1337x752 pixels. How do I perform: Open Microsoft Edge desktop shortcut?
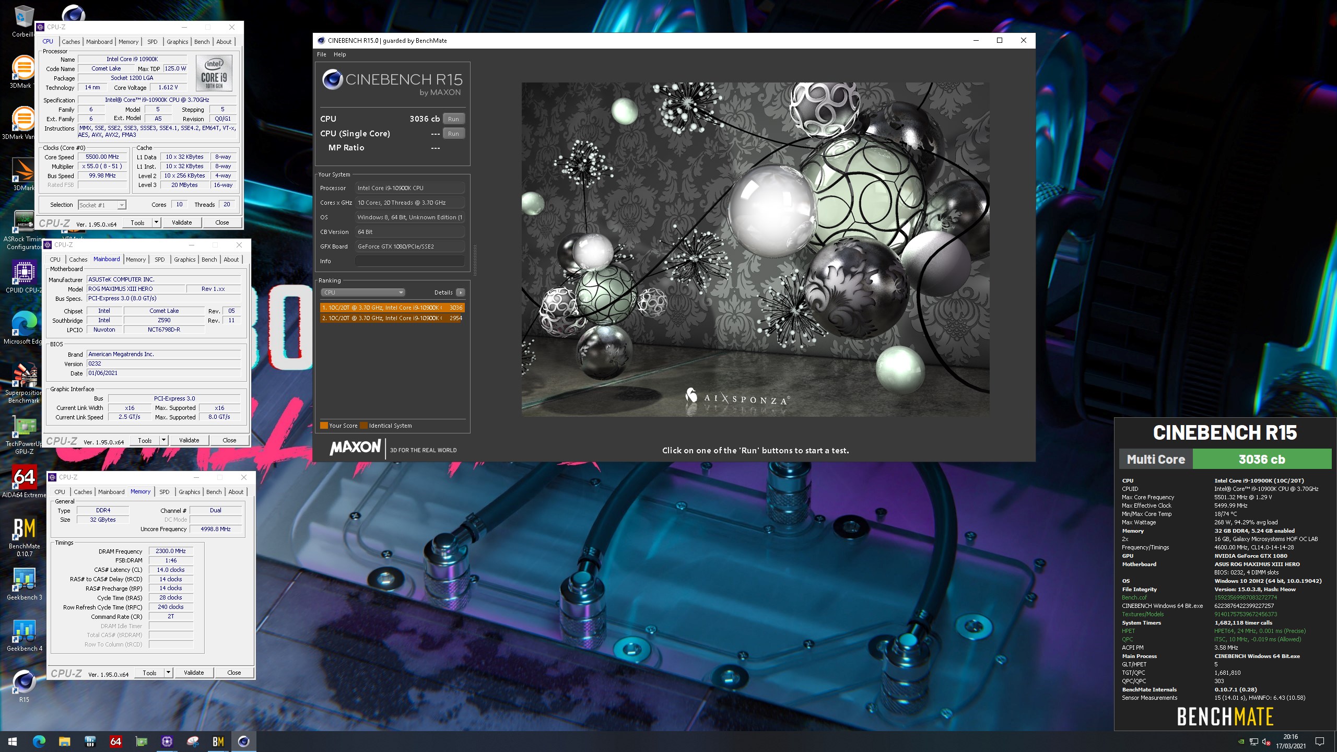pyautogui.click(x=24, y=328)
